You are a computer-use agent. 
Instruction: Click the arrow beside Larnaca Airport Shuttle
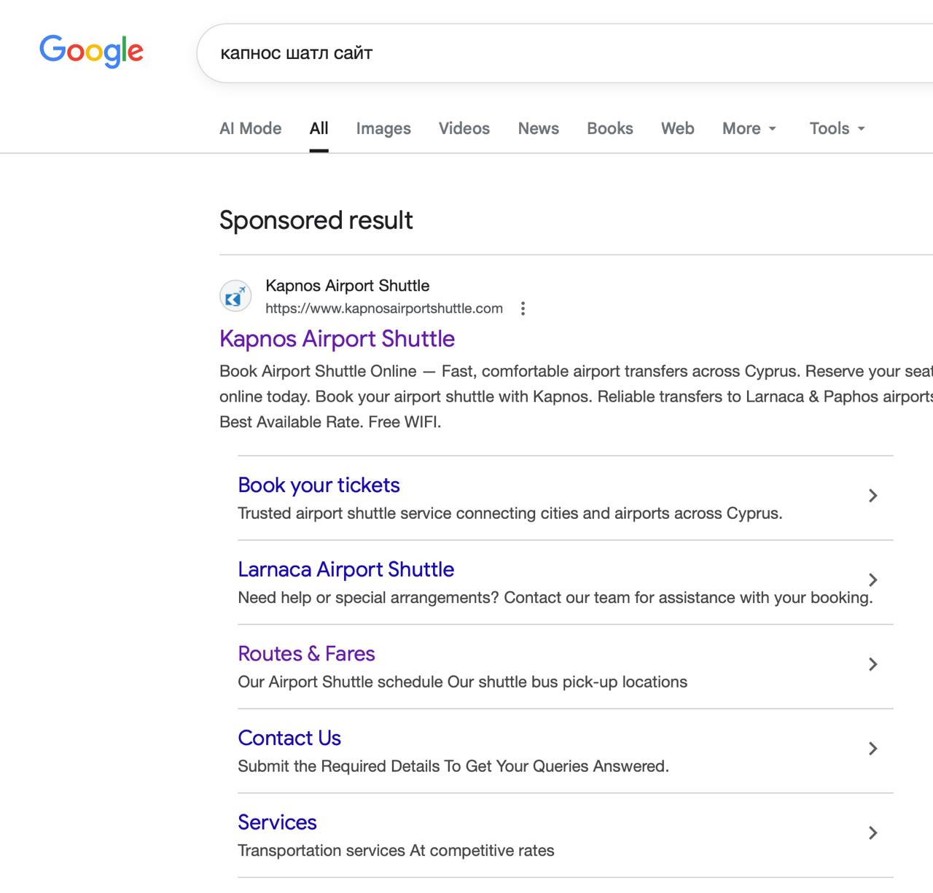point(873,580)
